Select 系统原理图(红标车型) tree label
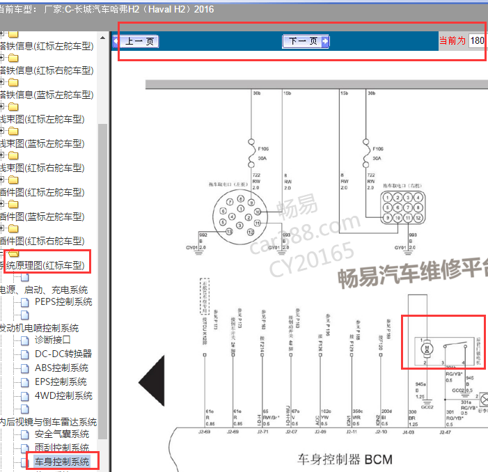 point(42,265)
